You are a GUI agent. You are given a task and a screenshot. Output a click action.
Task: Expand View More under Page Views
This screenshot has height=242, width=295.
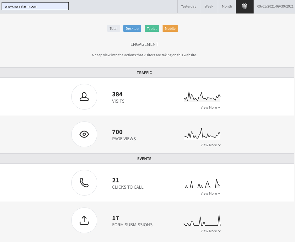211,145
